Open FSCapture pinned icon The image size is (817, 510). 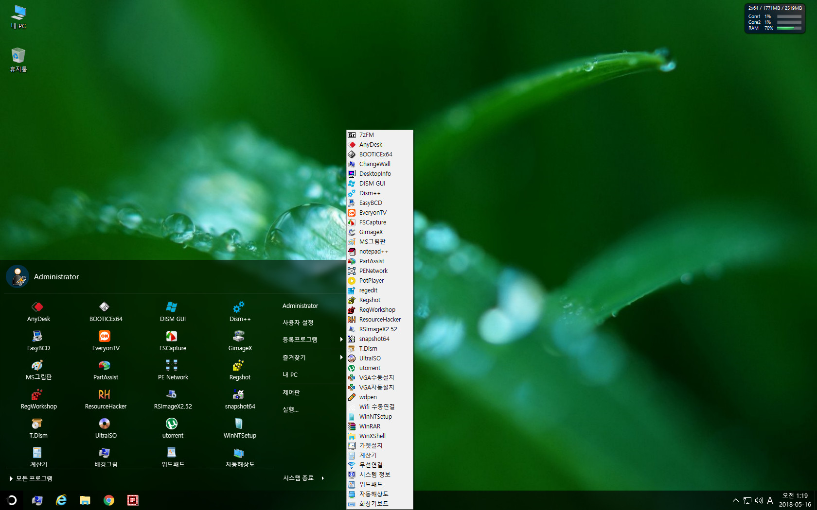pyautogui.click(x=173, y=341)
